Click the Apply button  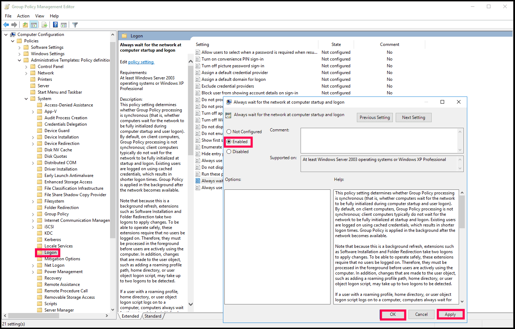coord(450,314)
